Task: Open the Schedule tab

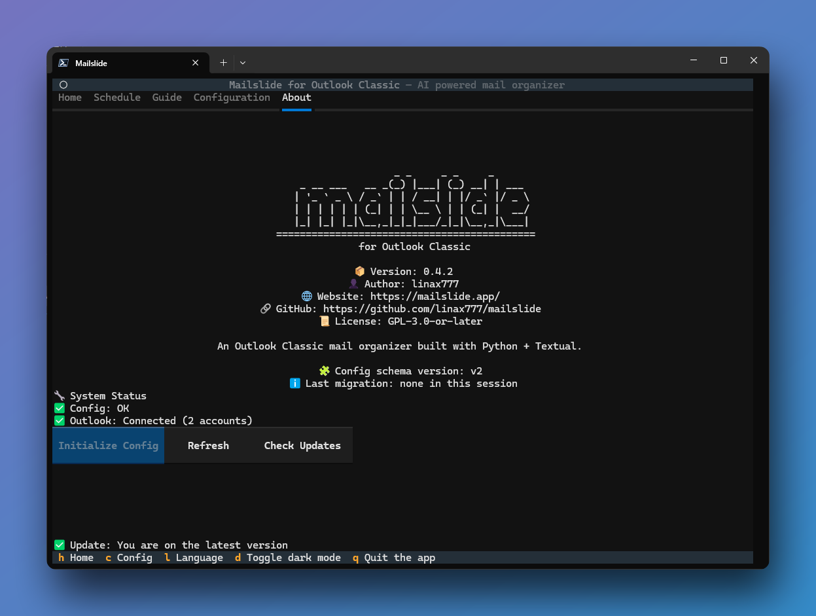Action: (116, 97)
